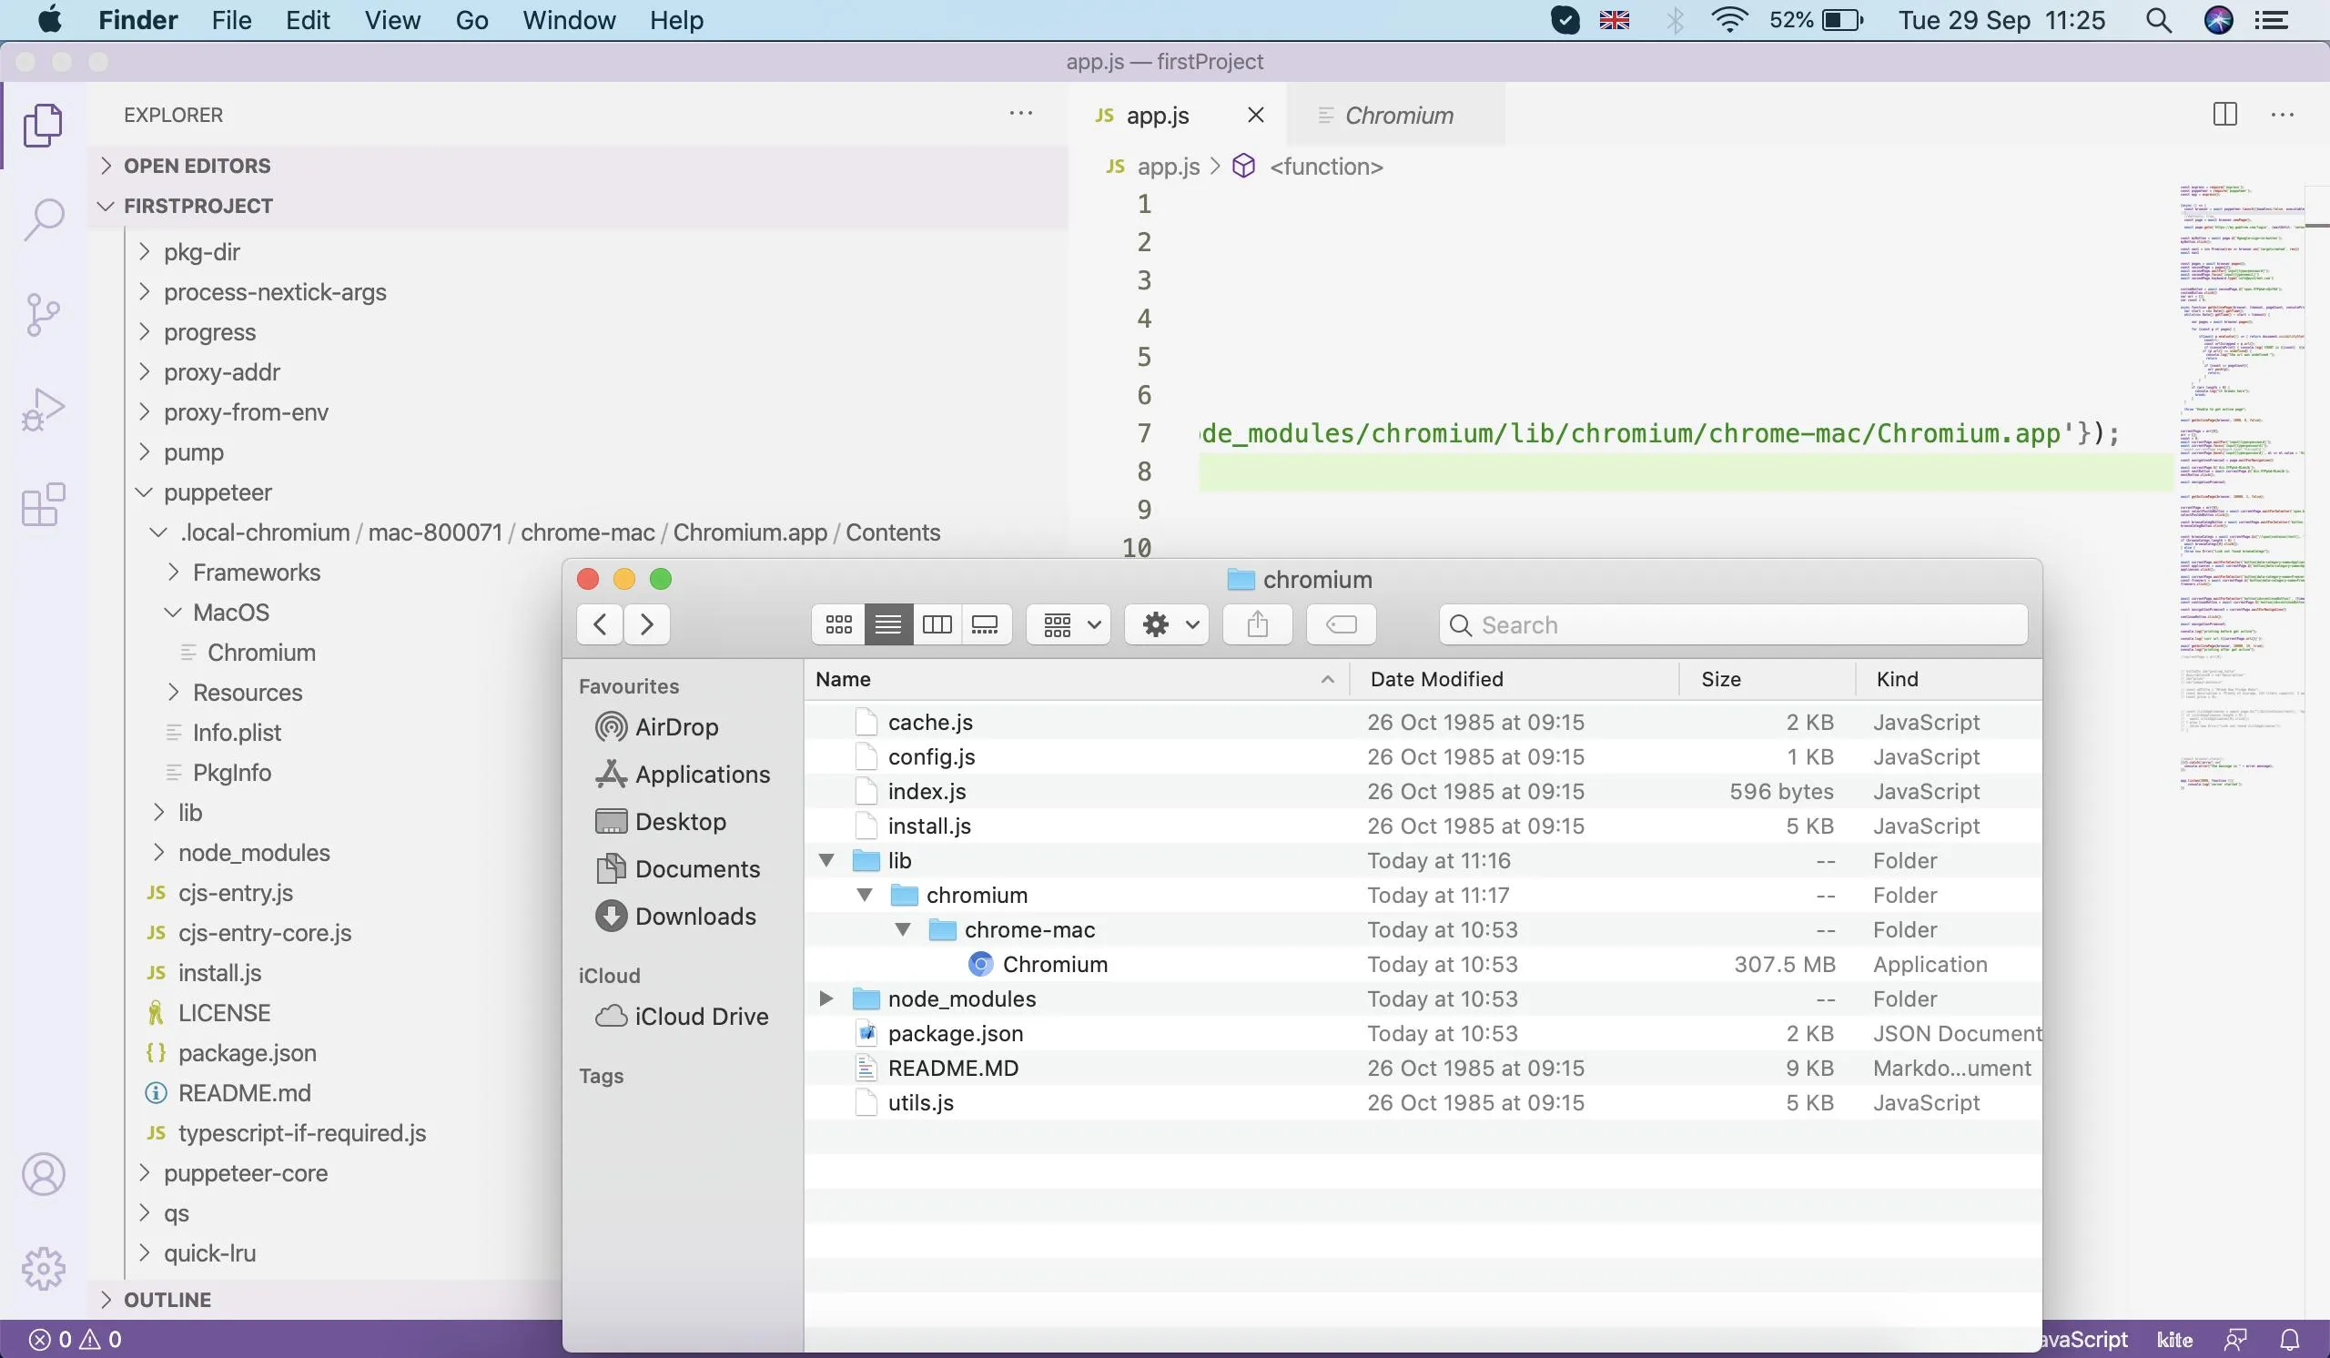
Task: Click the Finder Search field
Action: [1738, 625]
